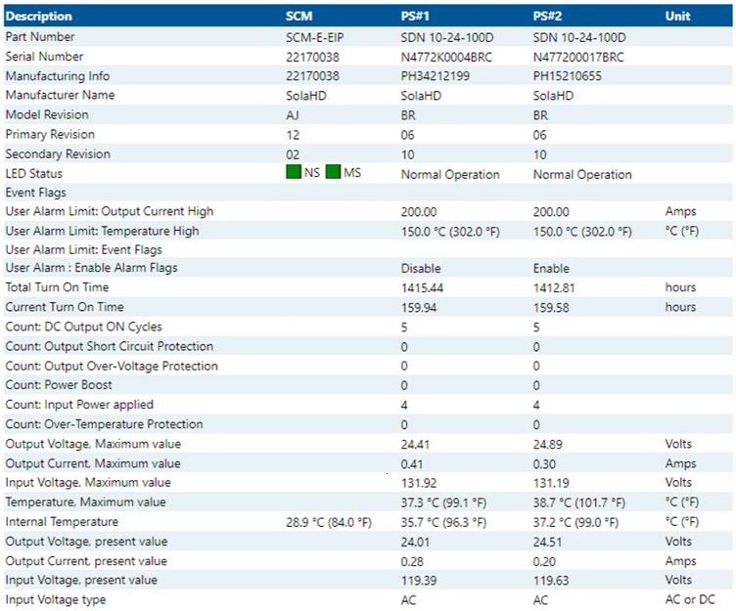Viewport: 736px width, 611px height.
Task: Click Count: Over-Temperature Protection label
Action: click(104, 424)
